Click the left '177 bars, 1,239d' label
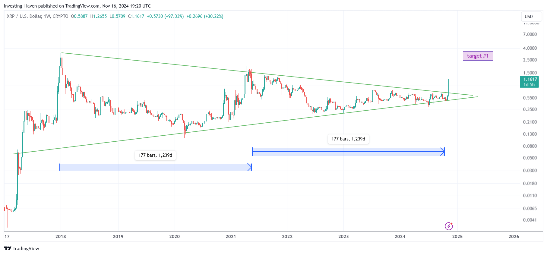The width and height of the screenshot is (547, 255). (x=155, y=155)
